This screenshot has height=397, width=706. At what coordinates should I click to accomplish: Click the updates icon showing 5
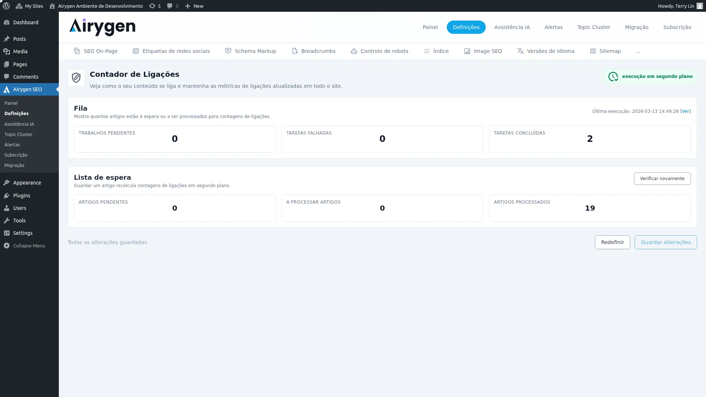pos(155,6)
